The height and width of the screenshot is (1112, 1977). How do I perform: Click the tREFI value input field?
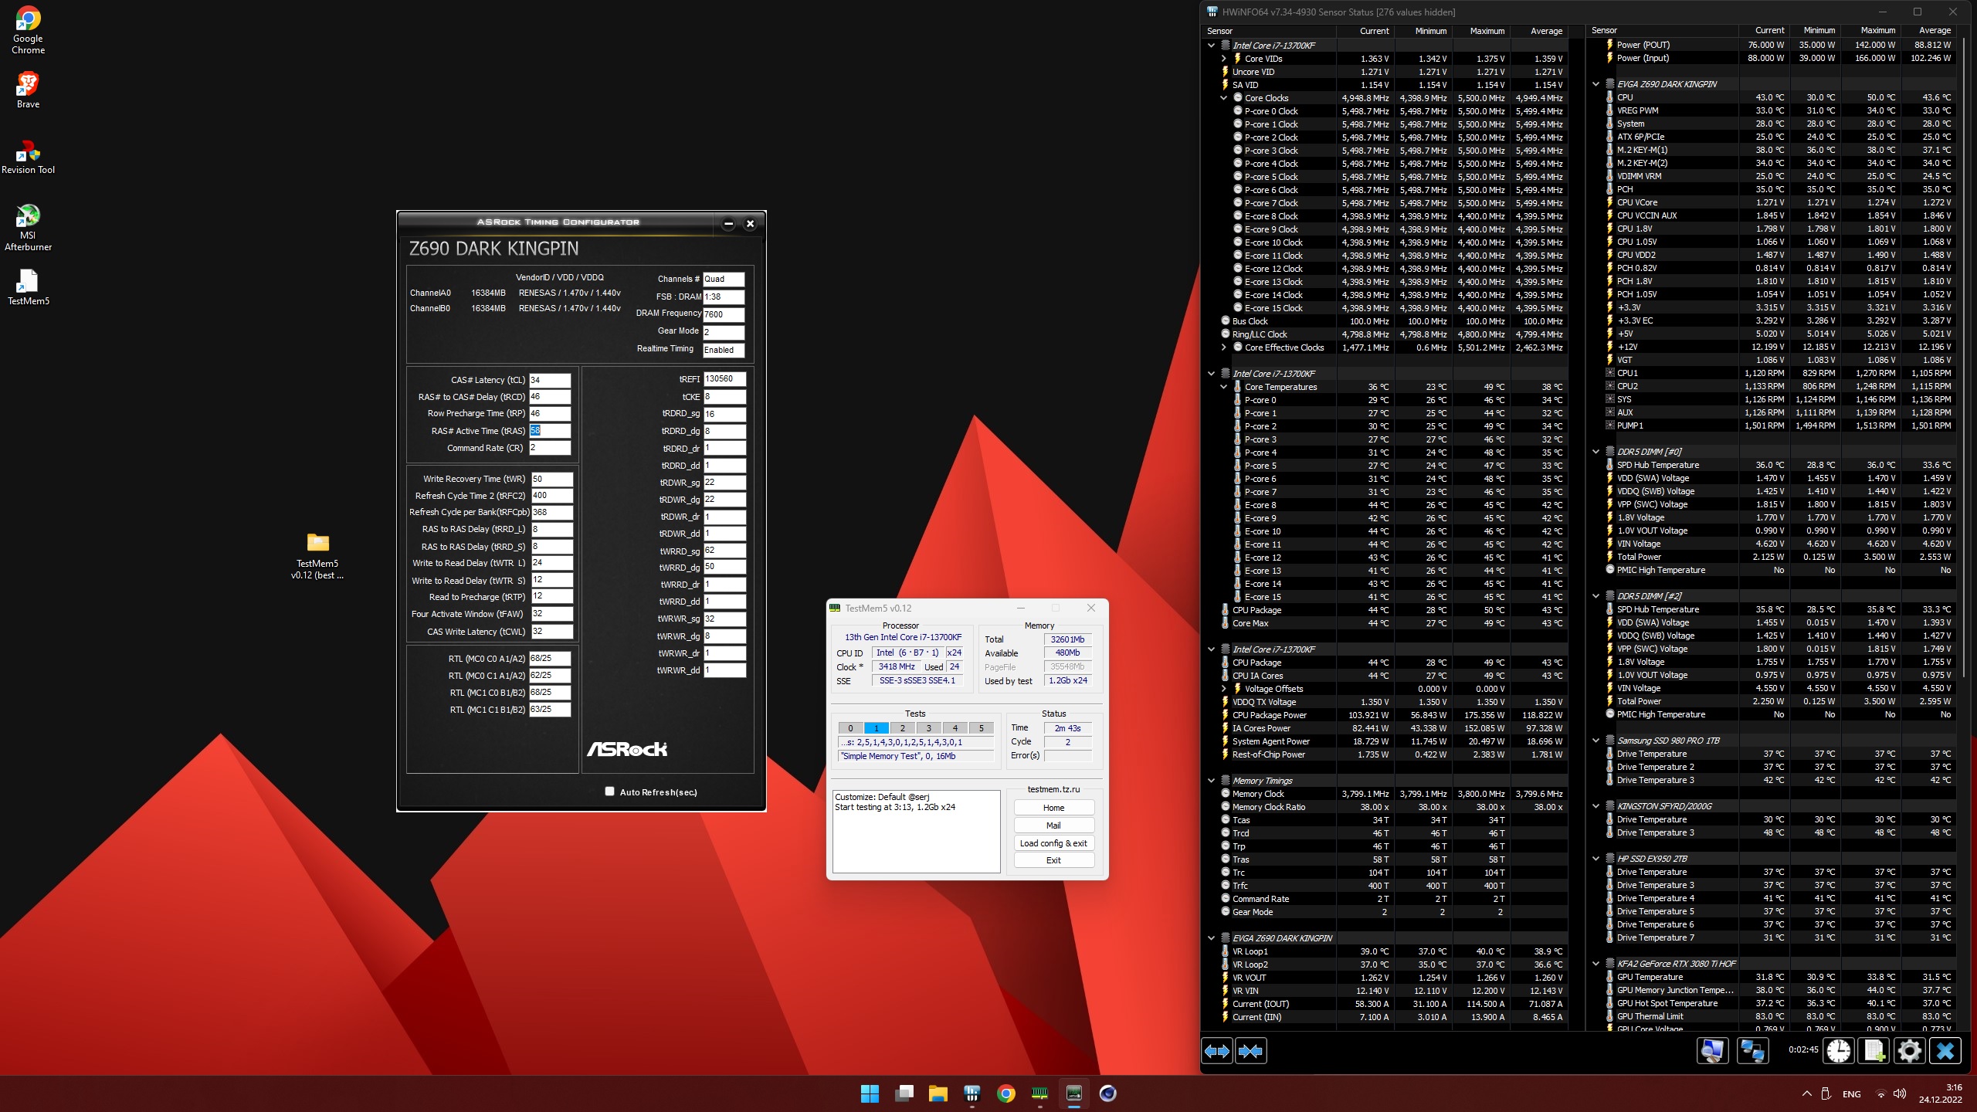[x=724, y=379]
